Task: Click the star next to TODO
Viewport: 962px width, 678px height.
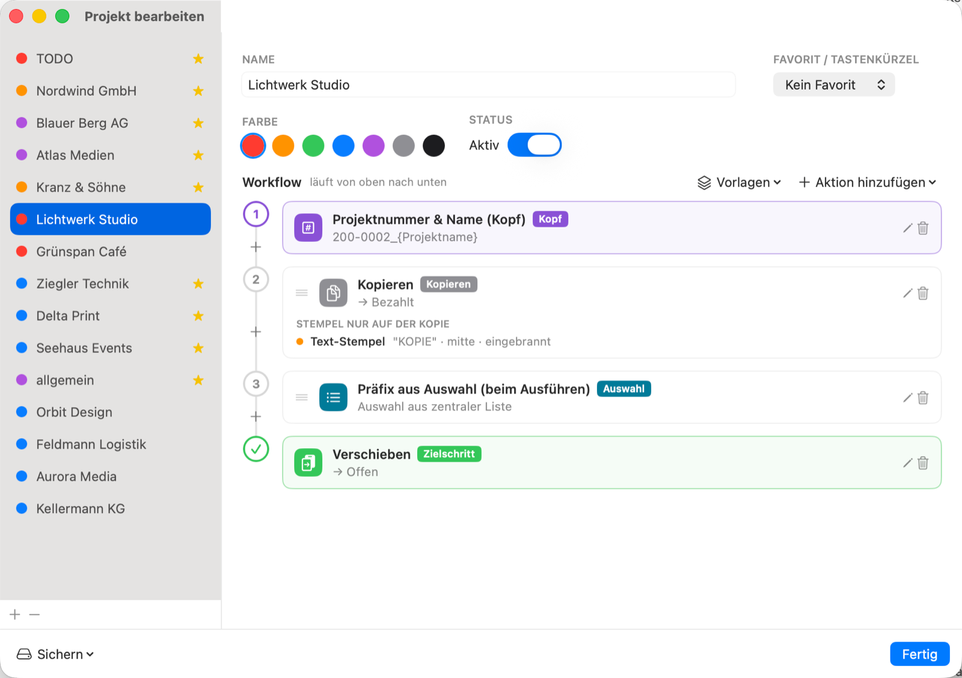Action: (198, 58)
